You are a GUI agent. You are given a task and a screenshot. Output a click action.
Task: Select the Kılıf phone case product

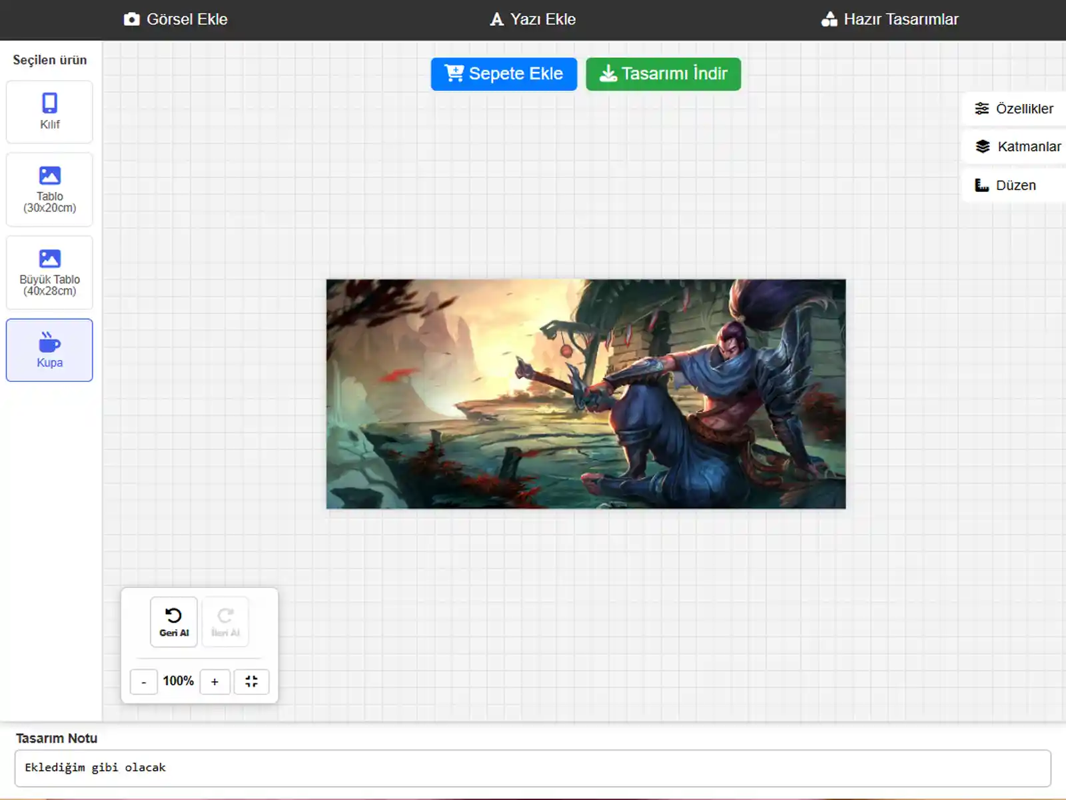click(x=49, y=112)
